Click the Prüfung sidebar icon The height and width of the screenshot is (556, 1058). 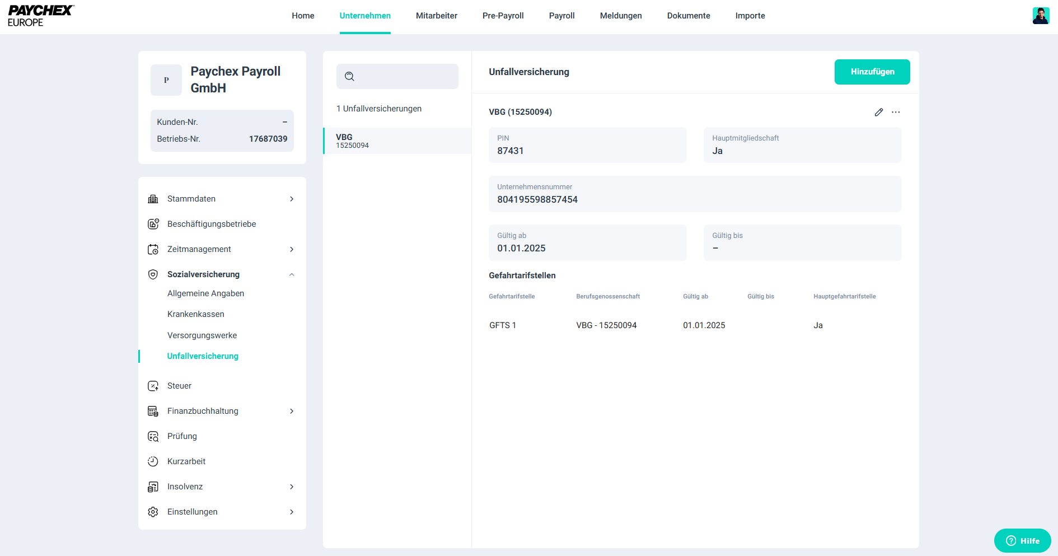tap(153, 436)
